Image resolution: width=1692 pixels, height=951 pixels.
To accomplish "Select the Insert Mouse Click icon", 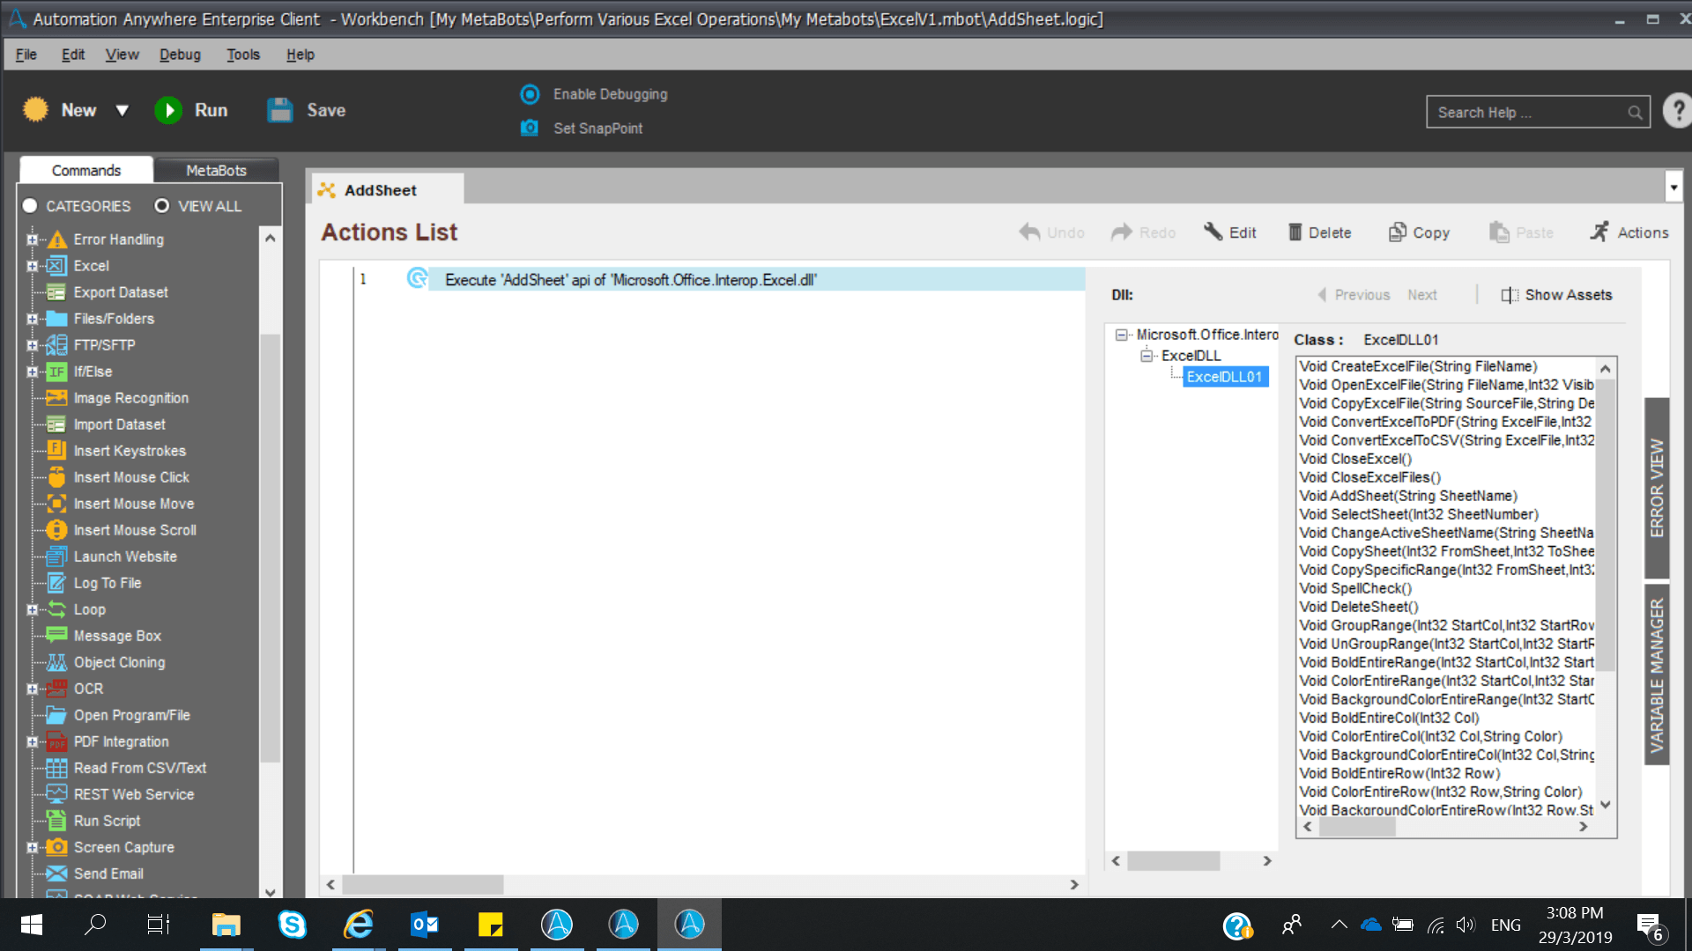I will [x=56, y=477].
